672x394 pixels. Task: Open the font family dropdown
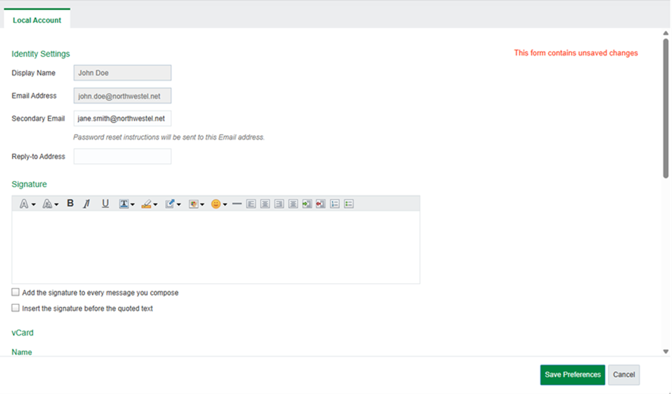pyautogui.click(x=27, y=203)
